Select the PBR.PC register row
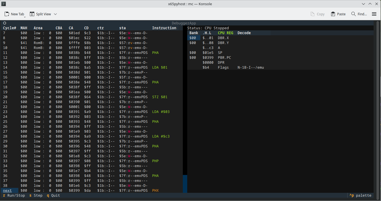Viewport: 381px width, 201px height. [x=280, y=57]
